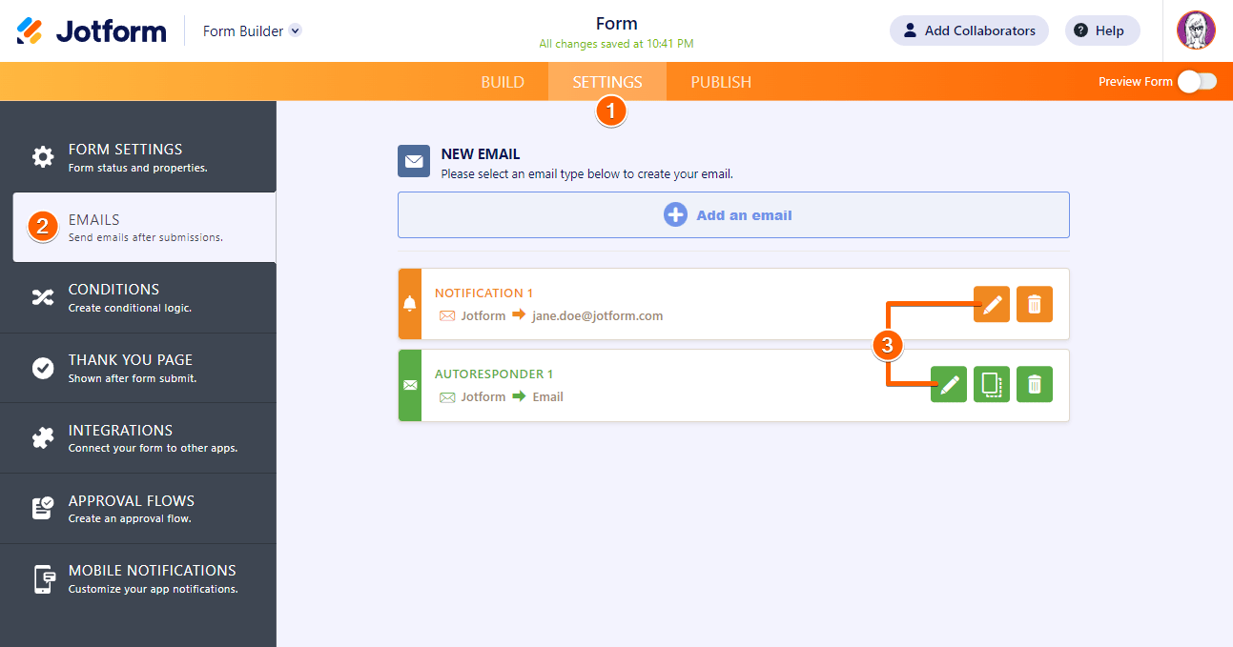Viewport: 1233px width, 647px height.
Task: Click the Autoresponder 1 PDF attachment icon
Action: click(992, 385)
